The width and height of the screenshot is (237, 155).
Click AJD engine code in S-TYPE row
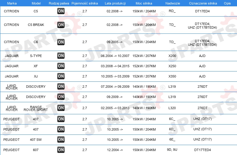click(202, 56)
